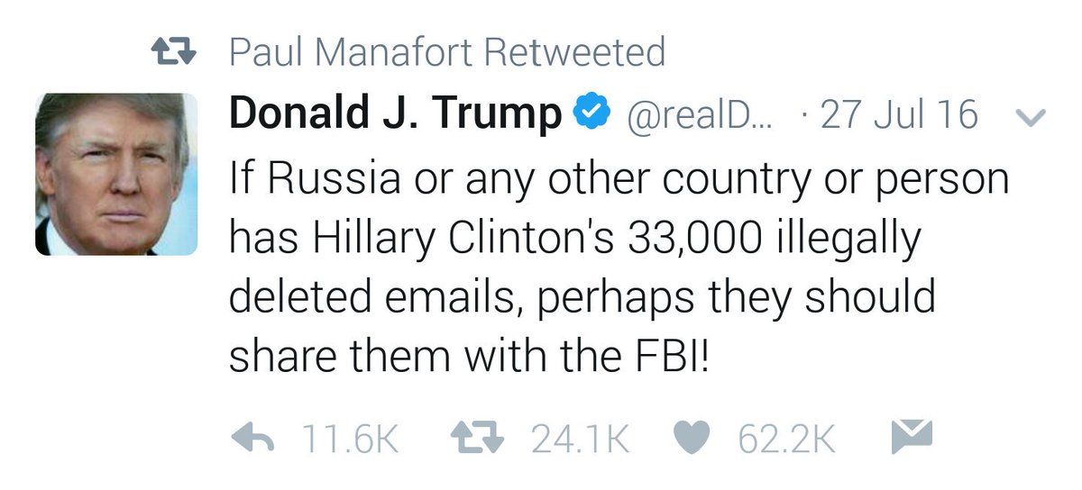This screenshot has width=1082, height=490.
Task: Click the 62.2K likes count
Action: coord(786,440)
